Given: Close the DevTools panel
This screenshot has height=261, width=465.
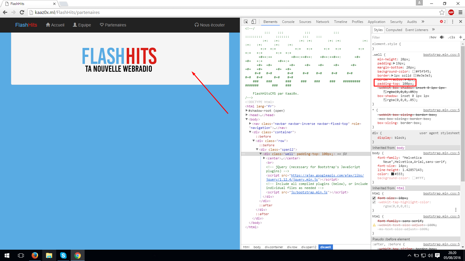Looking at the screenshot, I should tap(461, 21).
